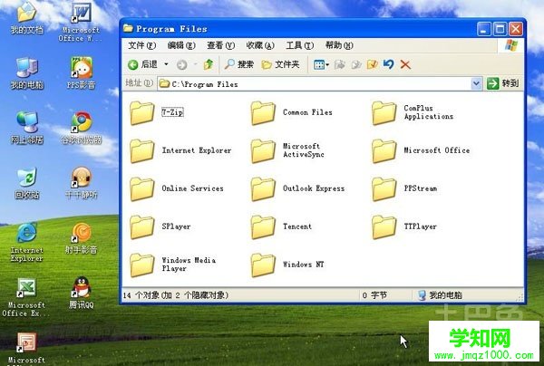Click the Forward arrow icon
Screen dimensions: 544x366
(x=182, y=64)
